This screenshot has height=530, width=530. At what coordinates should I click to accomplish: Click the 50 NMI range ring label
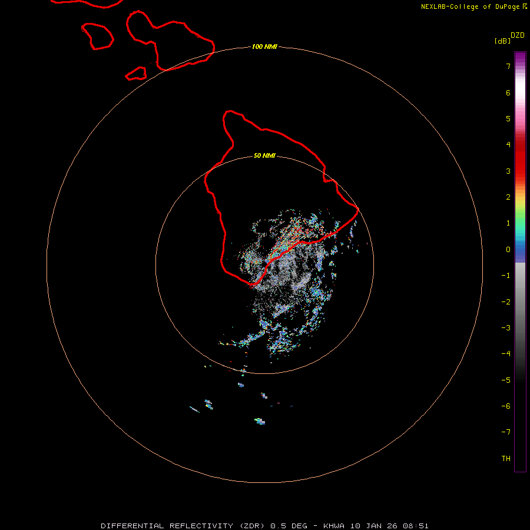(264, 156)
